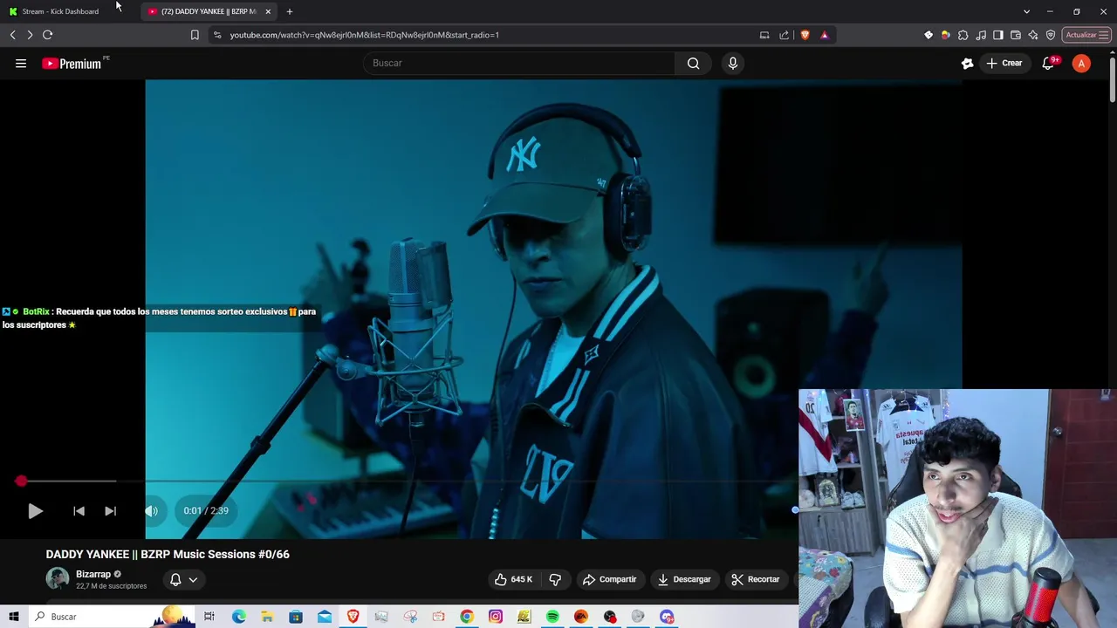Open the YouTube hamburger guide menu
Image resolution: width=1117 pixels, height=628 pixels.
21,63
